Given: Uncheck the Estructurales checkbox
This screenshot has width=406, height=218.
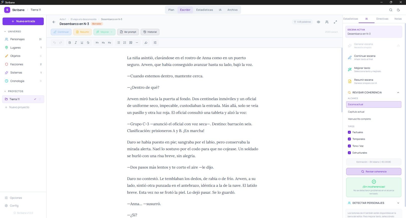Looking at the screenshot, I should (349, 153).
